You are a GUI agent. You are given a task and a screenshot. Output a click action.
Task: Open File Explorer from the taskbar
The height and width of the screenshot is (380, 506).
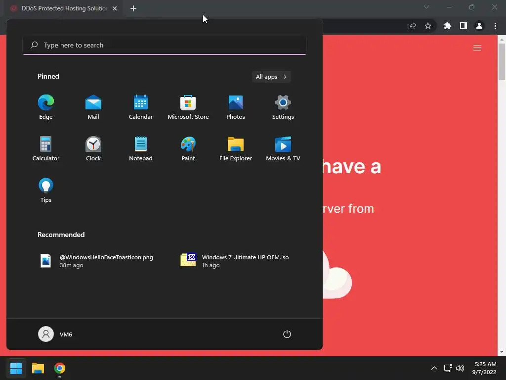pyautogui.click(x=38, y=368)
